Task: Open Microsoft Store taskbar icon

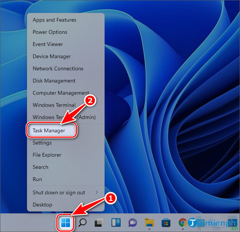Action: click(x=166, y=222)
